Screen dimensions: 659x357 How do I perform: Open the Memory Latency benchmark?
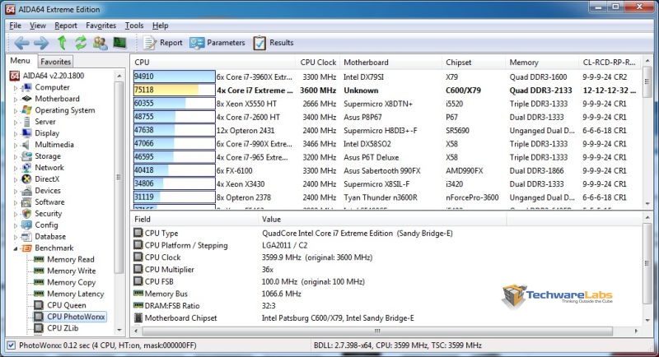point(75,294)
